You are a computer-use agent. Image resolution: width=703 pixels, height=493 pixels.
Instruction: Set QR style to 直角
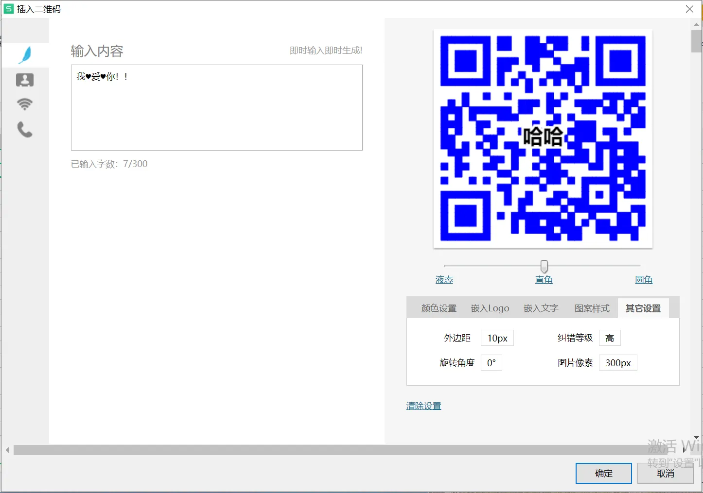pos(544,280)
